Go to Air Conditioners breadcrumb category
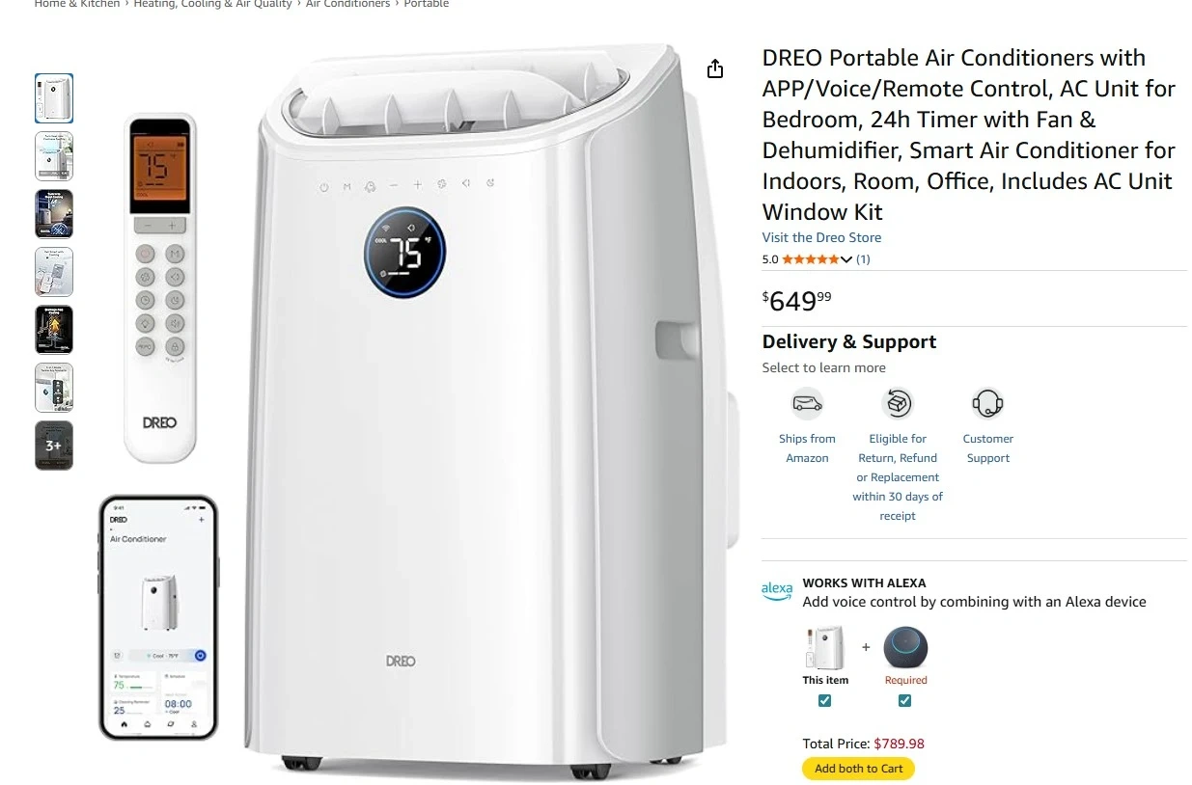 pyautogui.click(x=347, y=4)
